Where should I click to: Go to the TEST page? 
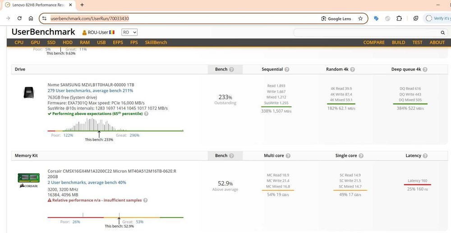[x=417, y=42]
